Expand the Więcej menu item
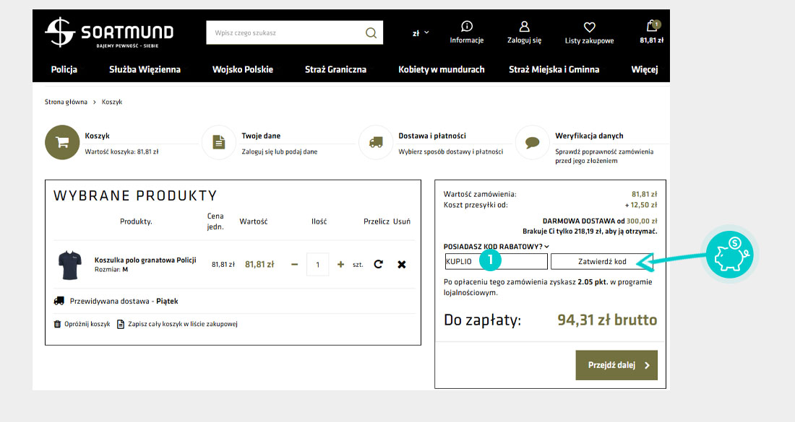Viewport: 795px width, 422px height. point(644,69)
